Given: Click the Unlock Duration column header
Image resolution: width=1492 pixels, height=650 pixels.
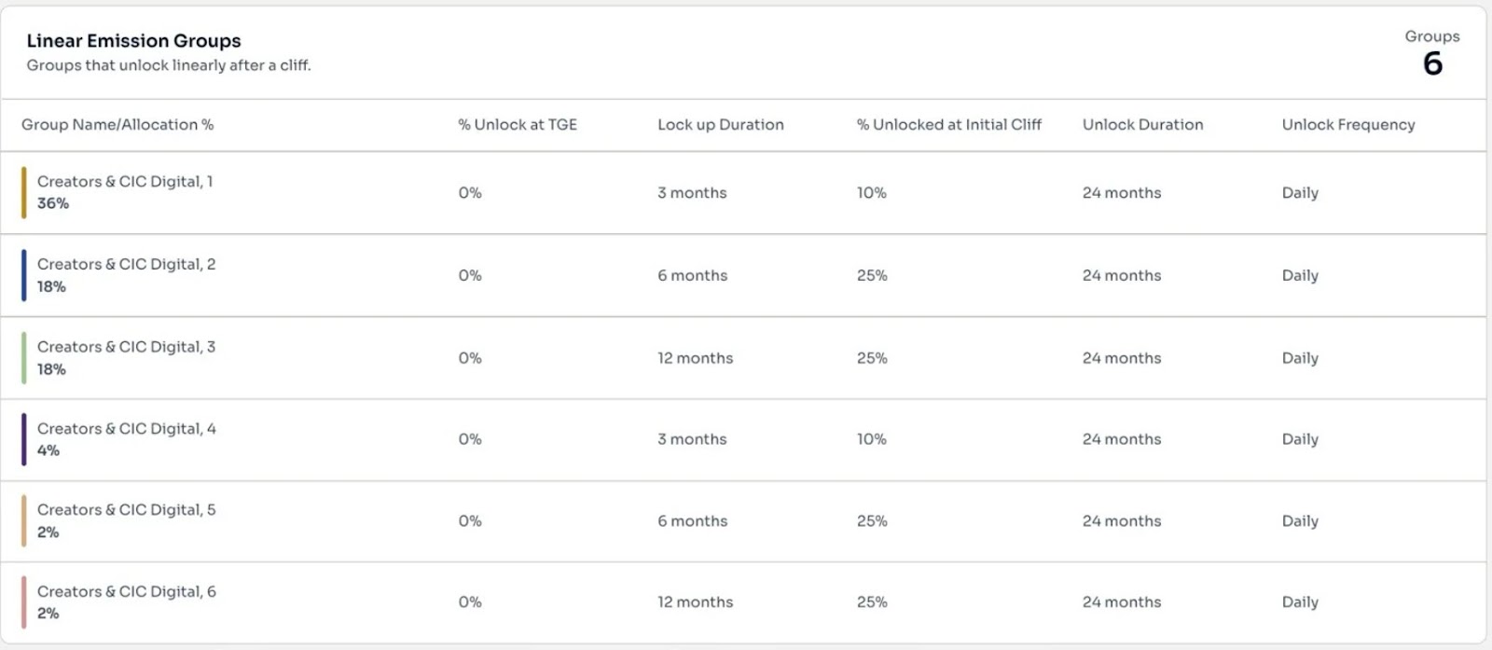Looking at the screenshot, I should 1142,125.
